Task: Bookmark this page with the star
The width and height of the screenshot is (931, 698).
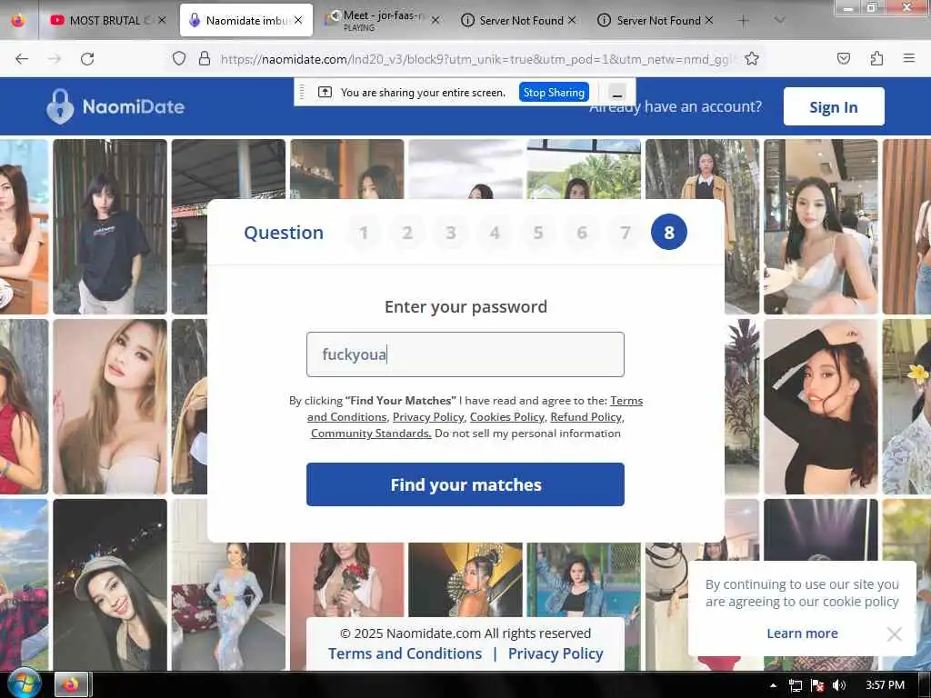Action: click(x=752, y=59)
